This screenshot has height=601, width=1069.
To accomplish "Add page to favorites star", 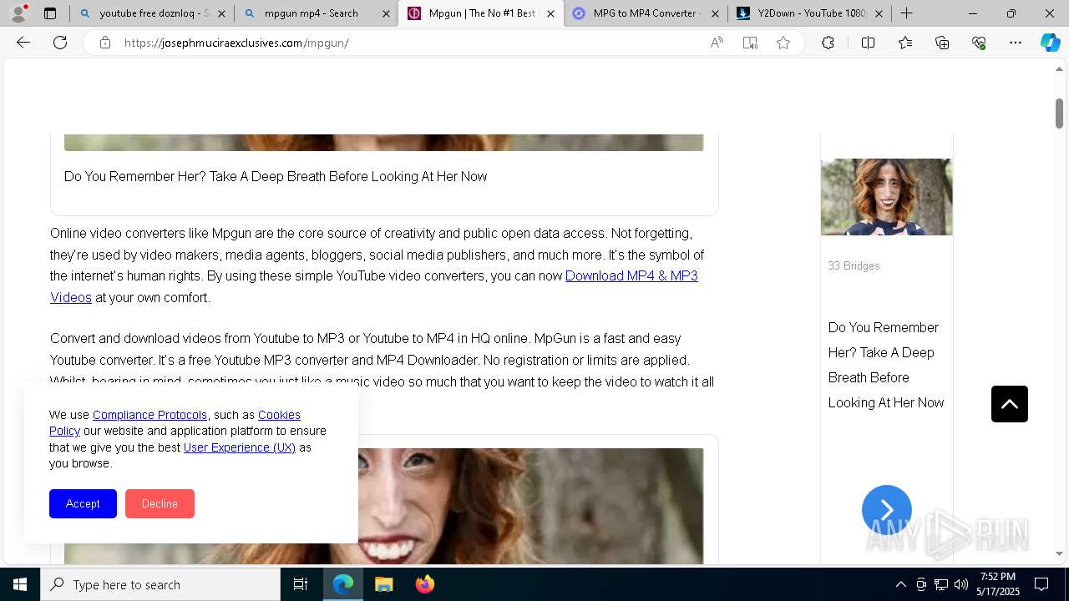I will (x=783, y=43).
